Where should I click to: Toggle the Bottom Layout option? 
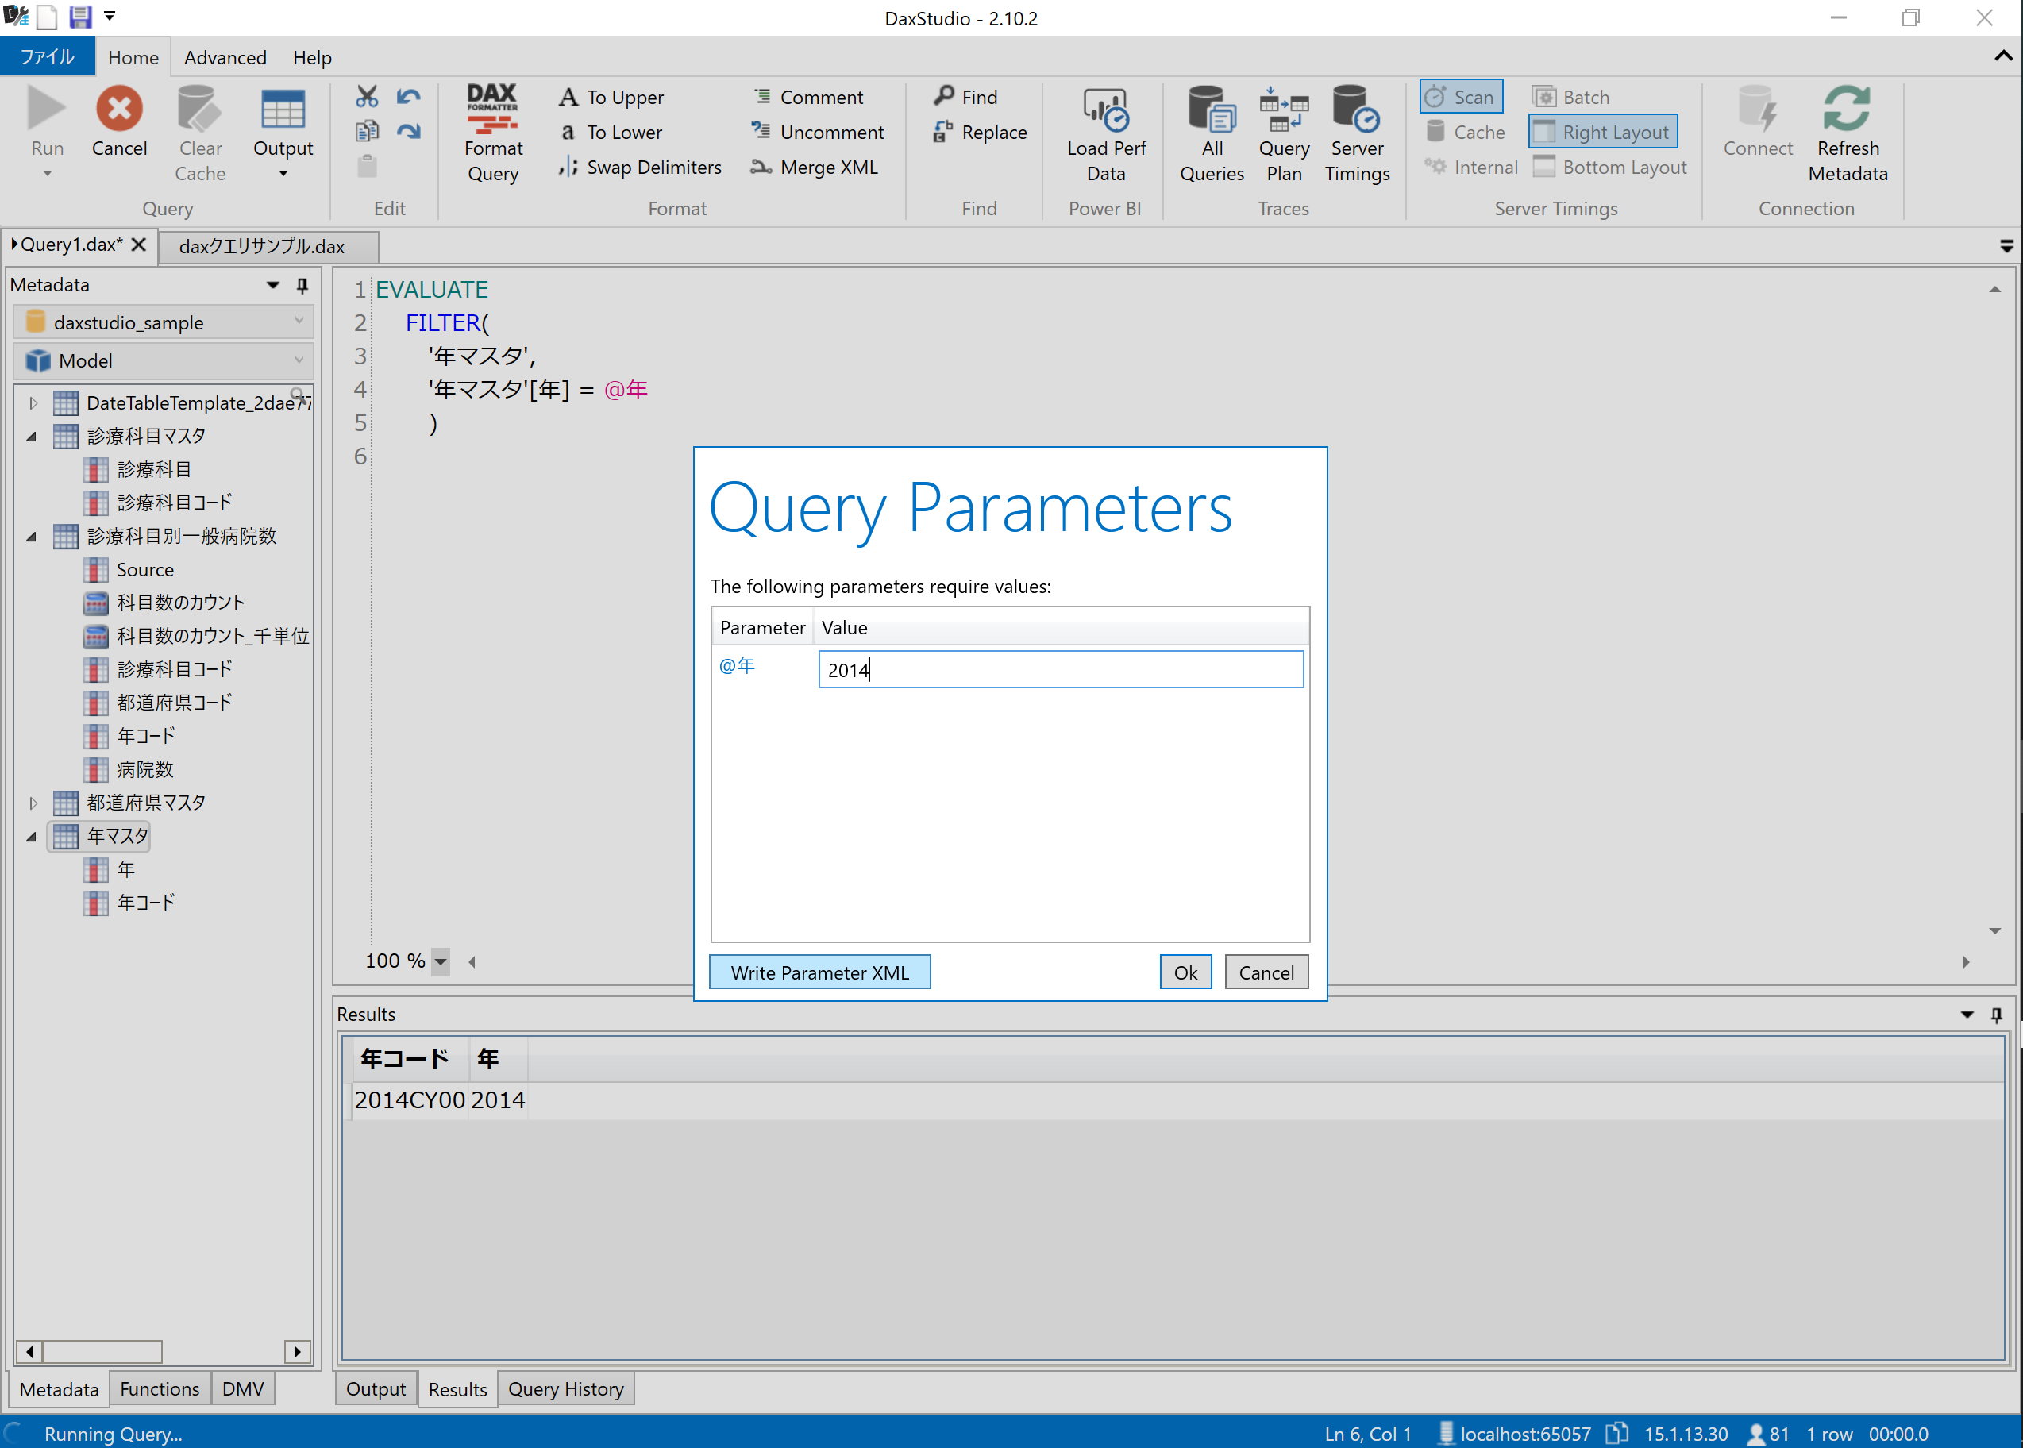click(x=1610, y=168)
